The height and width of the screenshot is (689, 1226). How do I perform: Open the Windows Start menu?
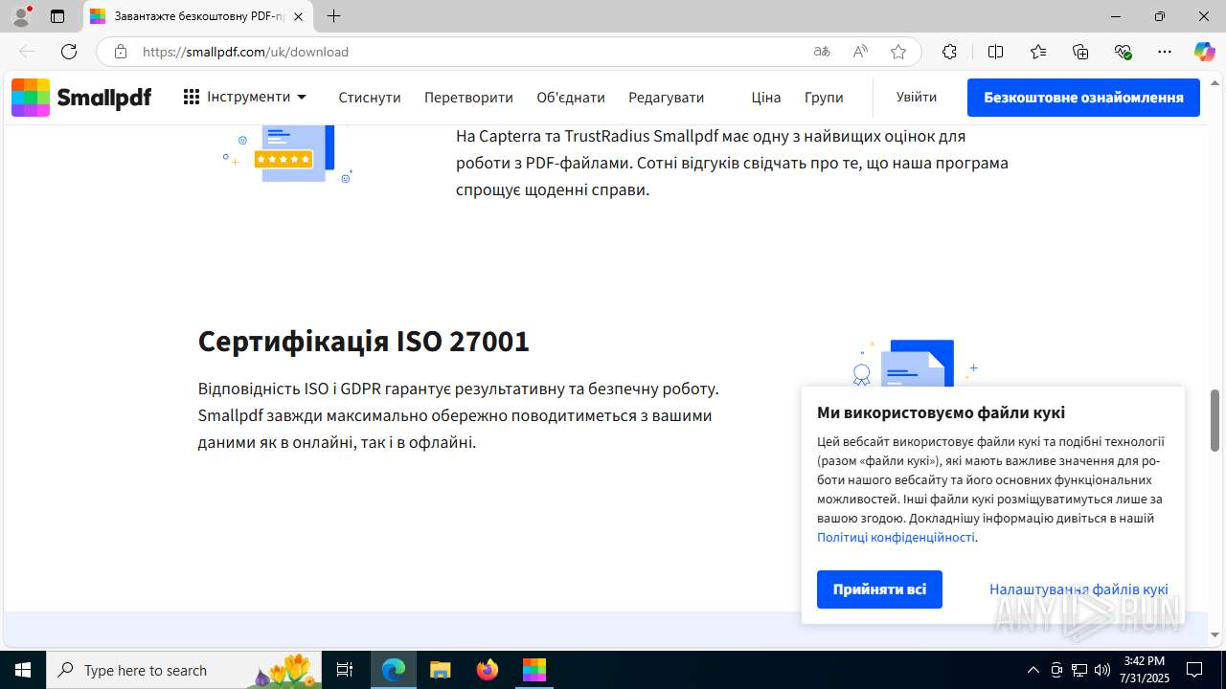point(23,670)
